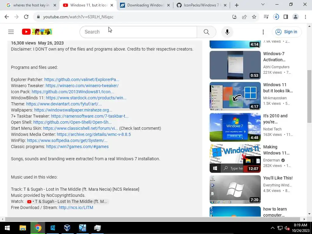Open VirtualBox cube icon in taskbar
312x234 pixels.
click(67, 228)
